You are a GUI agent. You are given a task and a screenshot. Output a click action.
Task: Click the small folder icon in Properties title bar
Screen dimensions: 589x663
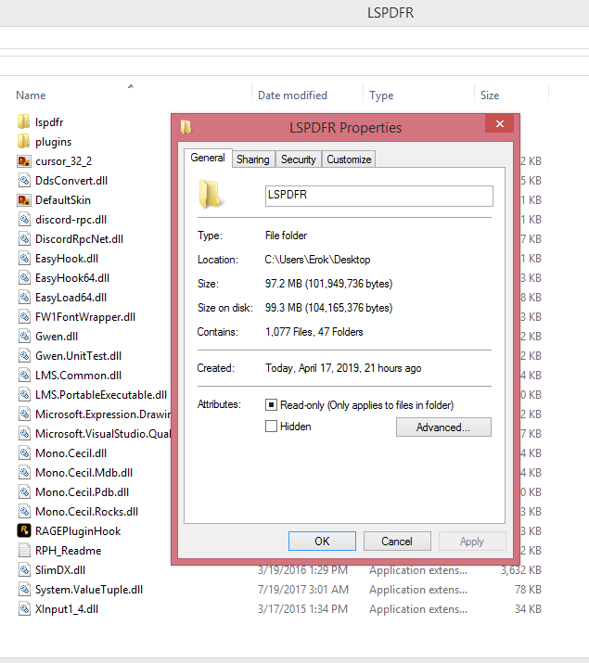tap(186, 127)
